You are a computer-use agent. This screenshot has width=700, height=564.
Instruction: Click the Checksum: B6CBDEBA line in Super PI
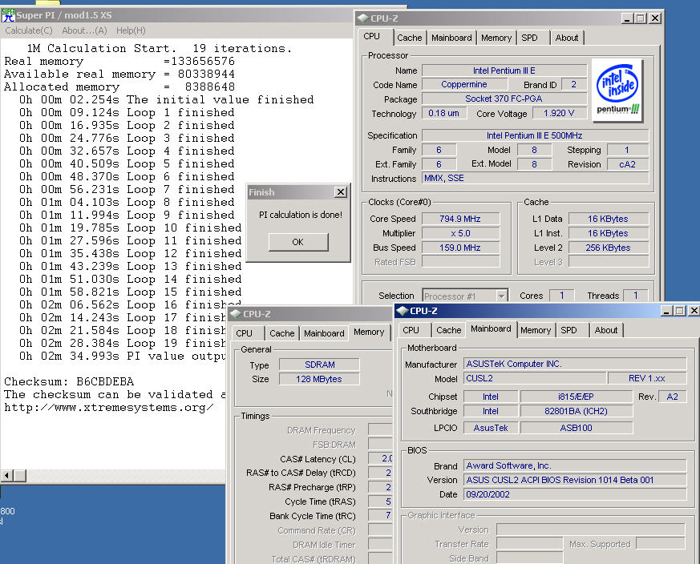tap(69, 381)
